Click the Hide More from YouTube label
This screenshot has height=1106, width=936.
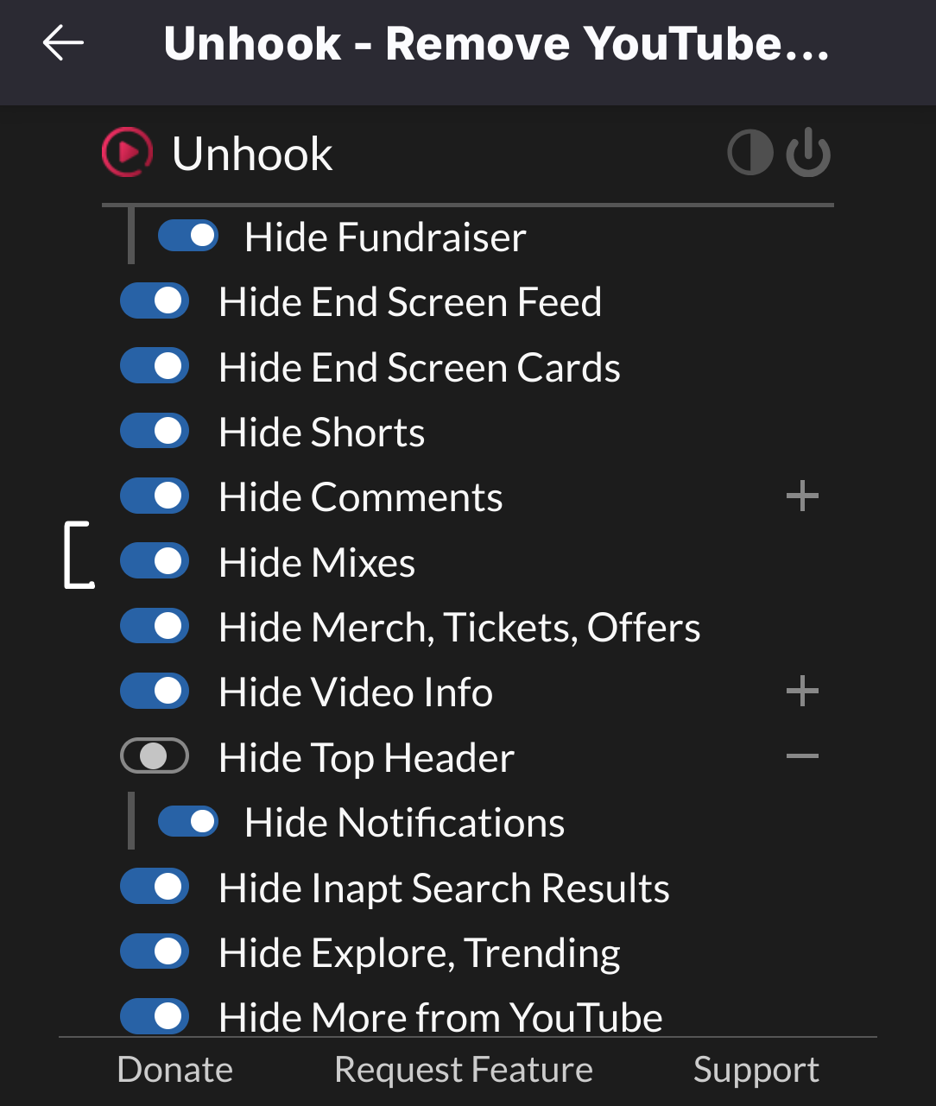pyautogui.click(x=441, y=1017)
